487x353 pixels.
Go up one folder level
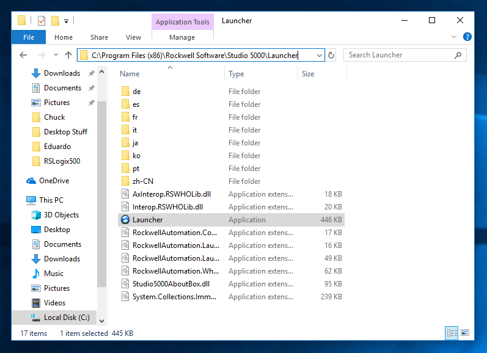coord(68,55)
